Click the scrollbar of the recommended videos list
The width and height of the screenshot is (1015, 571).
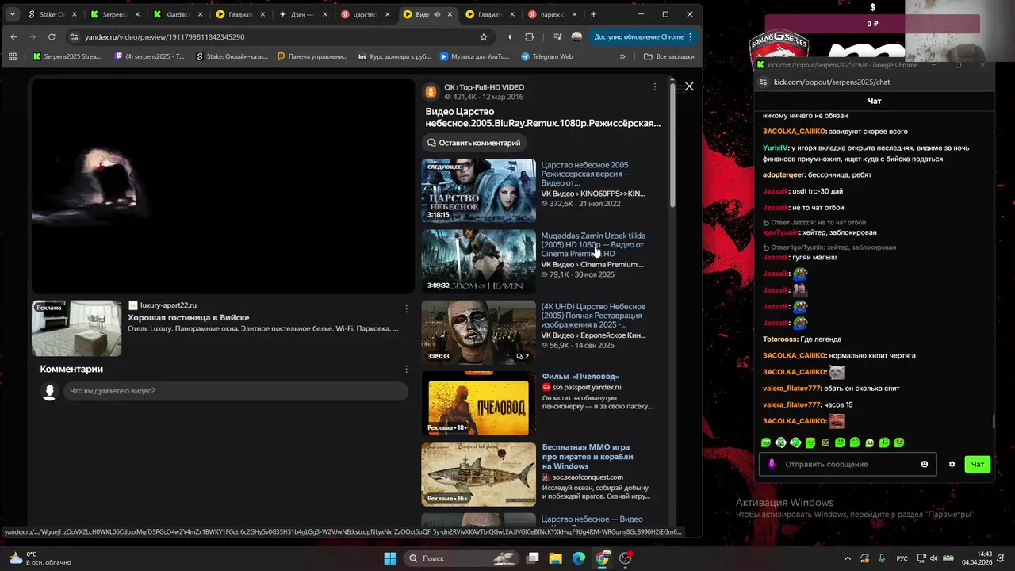673,147
